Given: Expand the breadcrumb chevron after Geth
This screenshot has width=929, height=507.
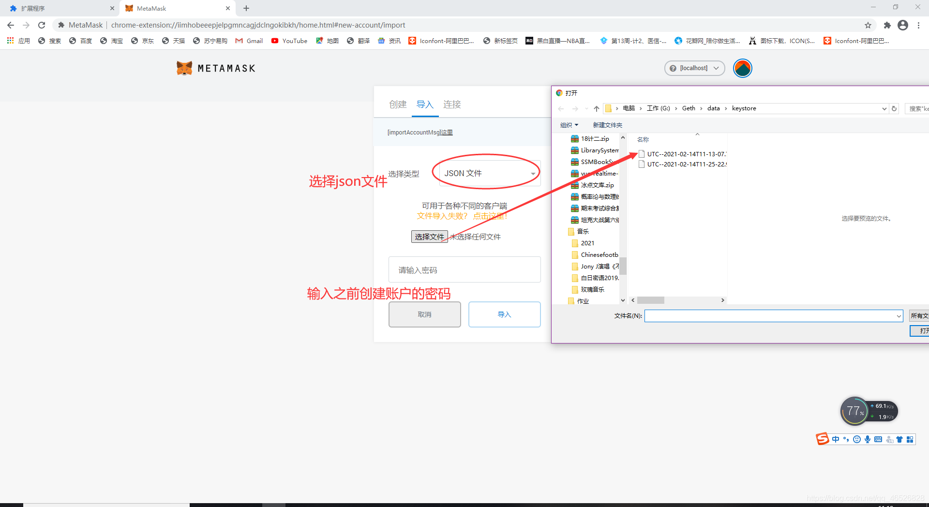Looking at the screenshot, I should point(701,108).
